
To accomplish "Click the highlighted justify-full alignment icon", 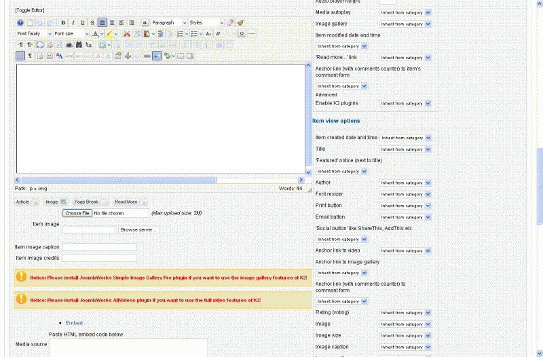I will coord(102,23).
